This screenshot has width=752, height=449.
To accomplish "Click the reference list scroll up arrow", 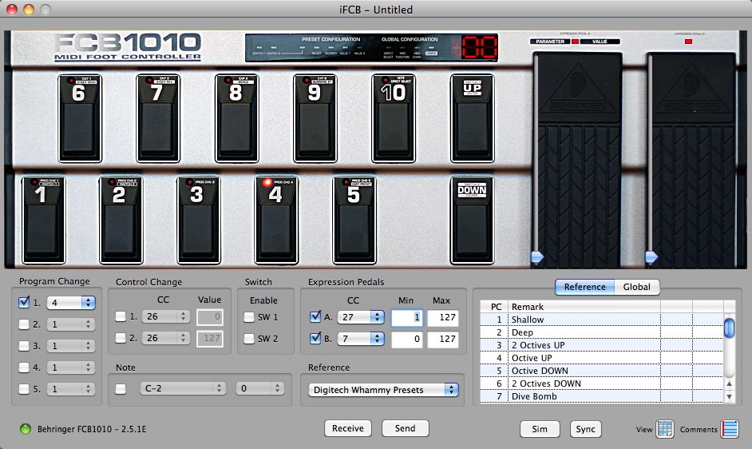I will coord(729,383).
